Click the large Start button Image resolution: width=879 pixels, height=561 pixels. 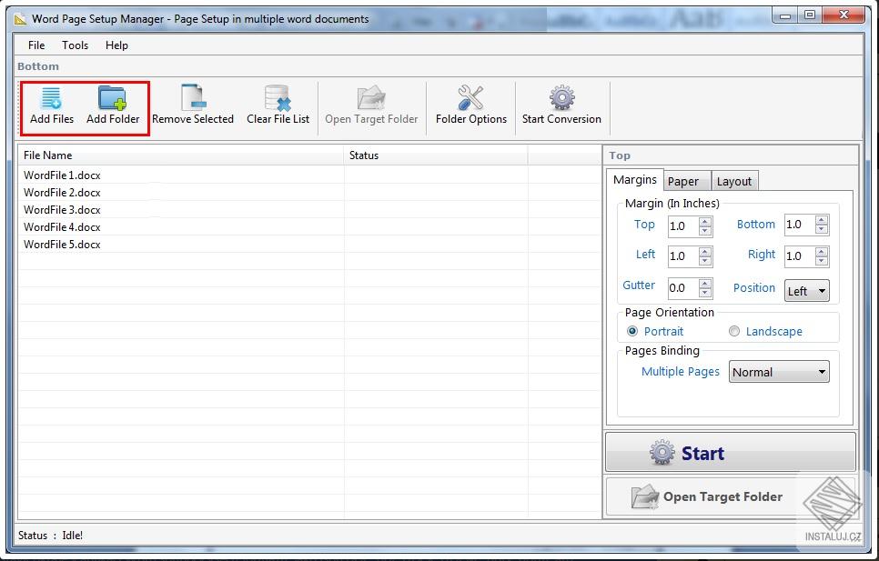pos(731,453)
